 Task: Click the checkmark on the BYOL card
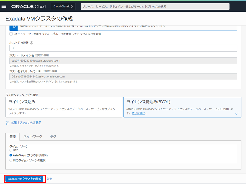click(237, 113)
